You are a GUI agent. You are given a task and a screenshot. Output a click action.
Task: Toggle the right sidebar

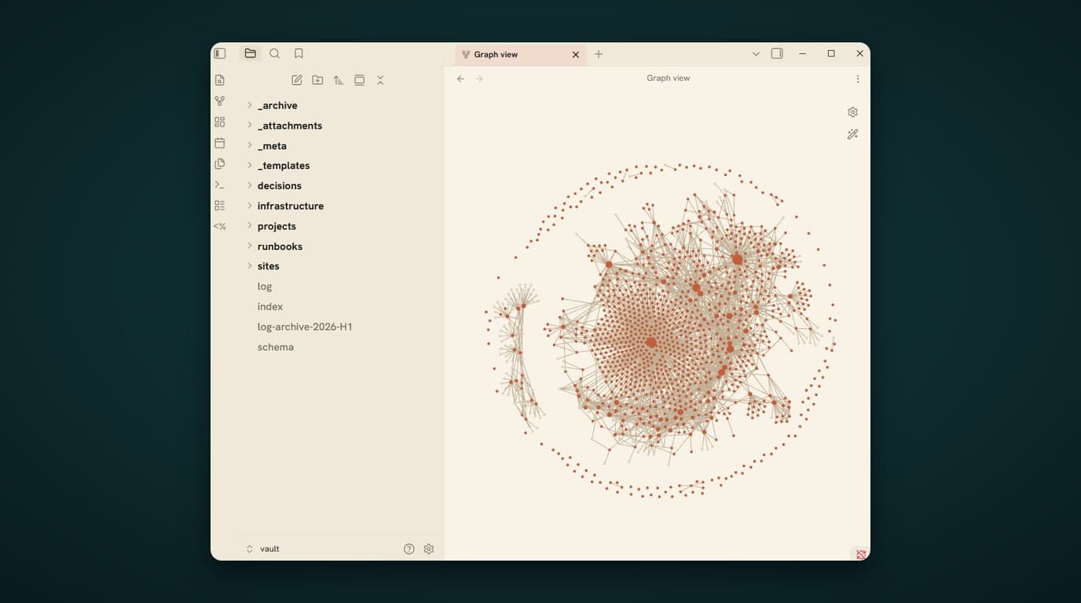click(777, 53)
